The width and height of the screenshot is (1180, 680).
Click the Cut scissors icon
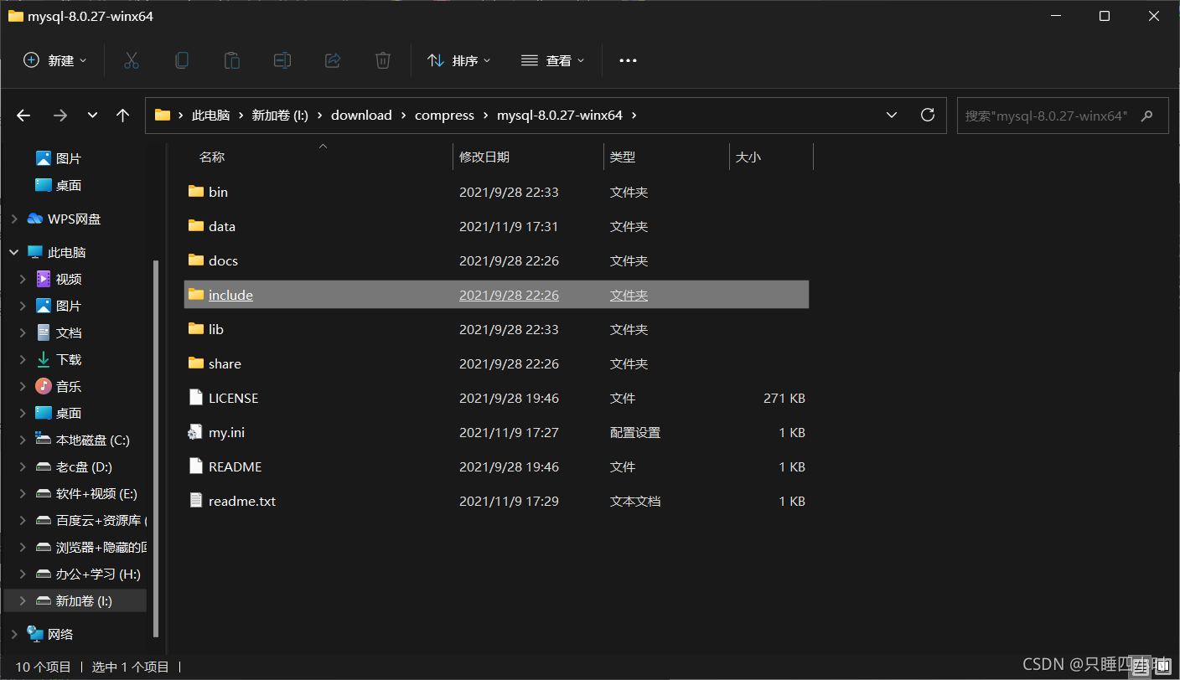pos(132,60)
